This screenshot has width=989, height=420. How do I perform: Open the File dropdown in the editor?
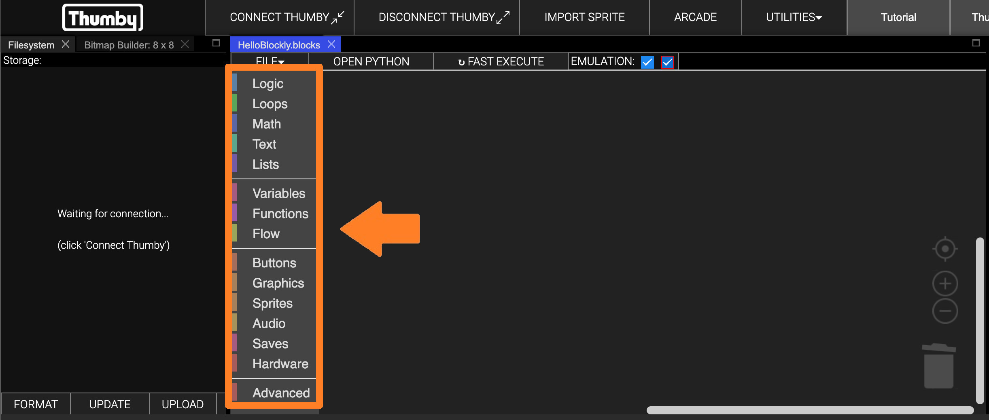point(270,61)
